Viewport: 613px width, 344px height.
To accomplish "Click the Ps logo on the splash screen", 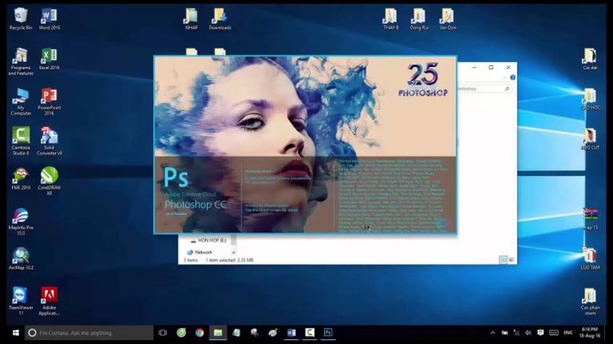I will 176,178.
